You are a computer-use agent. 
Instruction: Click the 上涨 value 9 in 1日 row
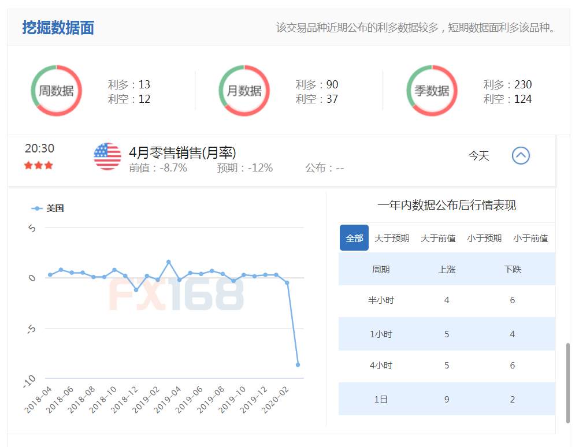pyautogui.click(x=447, y=400)
